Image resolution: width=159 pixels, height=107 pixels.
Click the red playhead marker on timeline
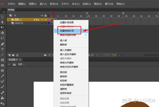[53, 15]
